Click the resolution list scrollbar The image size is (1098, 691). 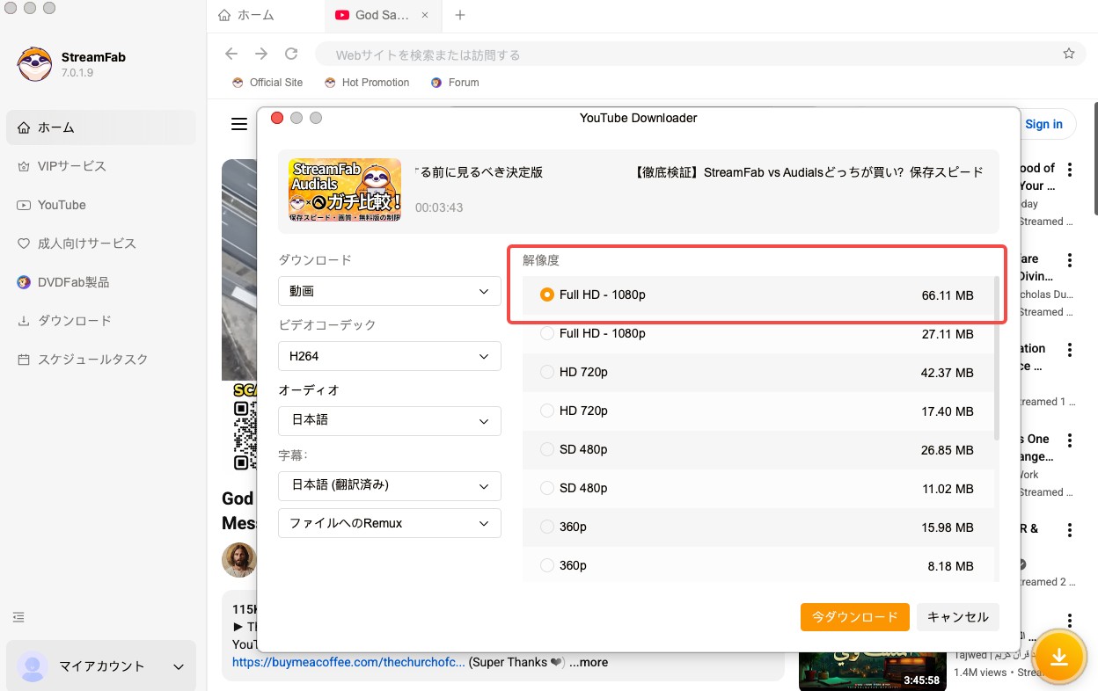pyautogui.click(x=997, y=358)
